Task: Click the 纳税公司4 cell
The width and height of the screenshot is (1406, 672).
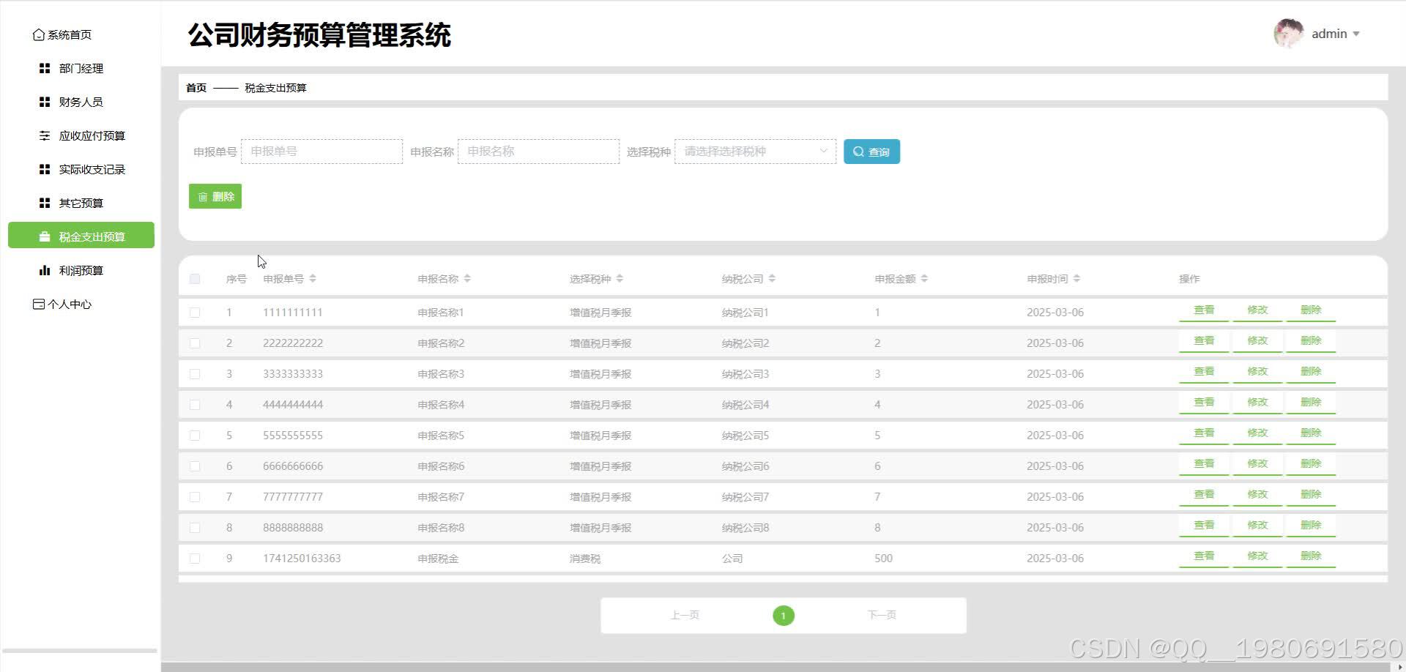Action: click(745, 405)
